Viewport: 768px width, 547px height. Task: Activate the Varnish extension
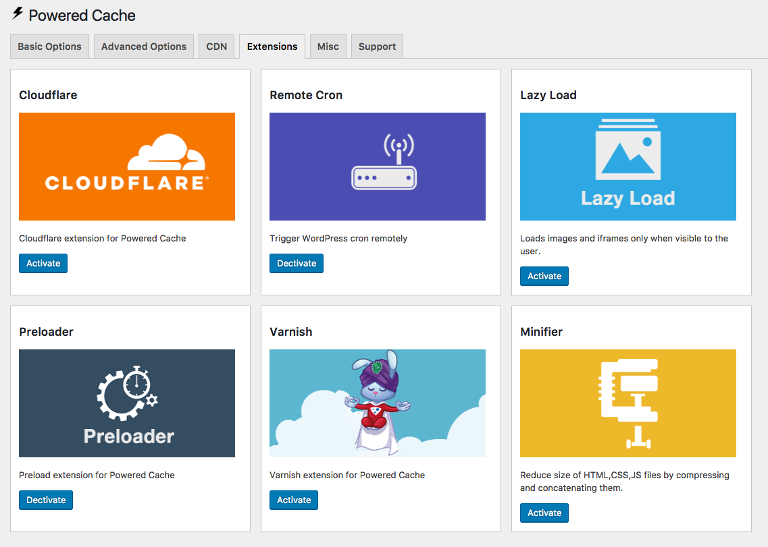click(293, 500)
